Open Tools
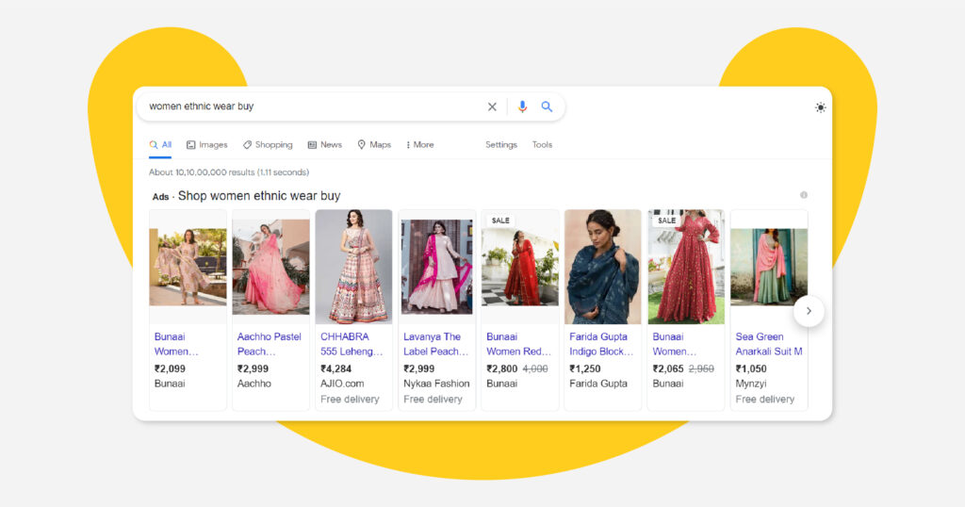 (542, 144)
